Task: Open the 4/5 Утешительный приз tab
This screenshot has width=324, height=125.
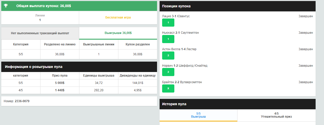Action: tap(276, 115)
